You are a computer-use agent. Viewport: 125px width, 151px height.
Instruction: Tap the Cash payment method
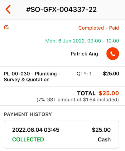[104, 139]
